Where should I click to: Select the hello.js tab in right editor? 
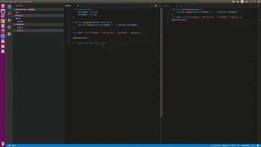167,6
